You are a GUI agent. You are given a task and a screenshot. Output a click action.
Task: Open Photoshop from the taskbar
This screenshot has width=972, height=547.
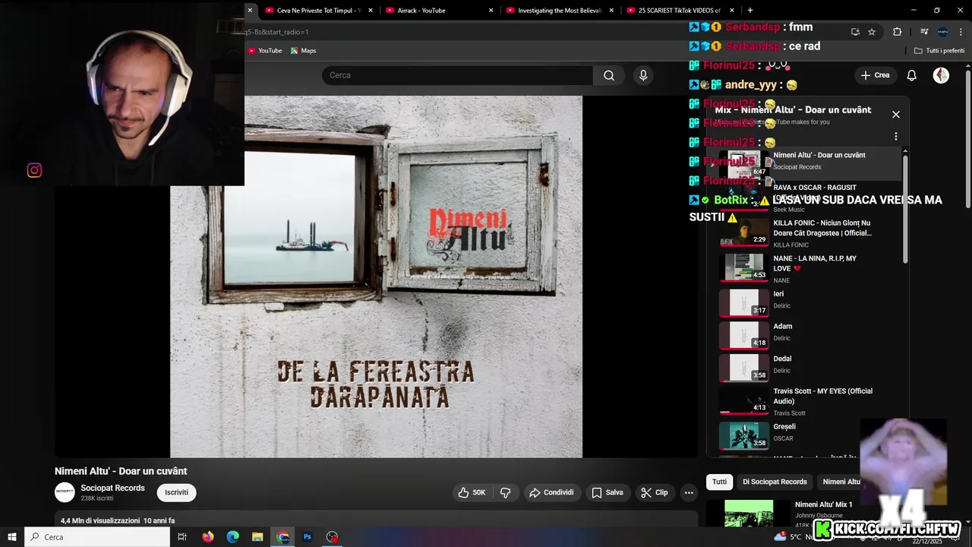(308, 536)
